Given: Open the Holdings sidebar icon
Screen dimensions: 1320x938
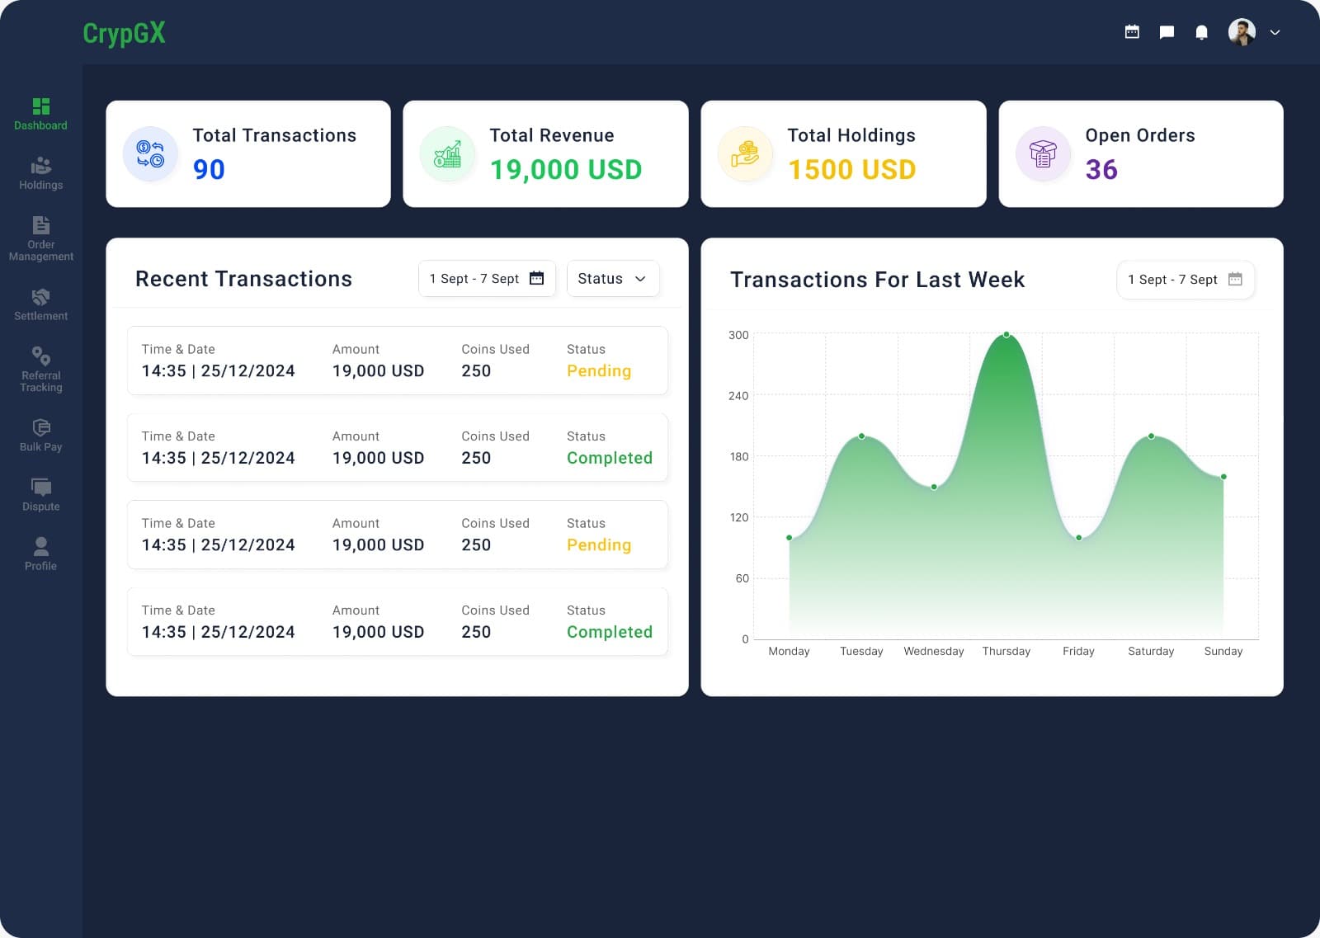Looking at the screenshot, I should point(40,166).
